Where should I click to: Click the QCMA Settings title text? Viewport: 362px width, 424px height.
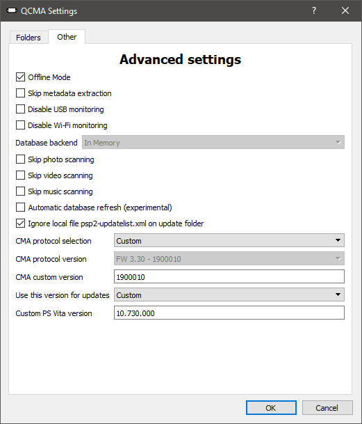point(49,11)
